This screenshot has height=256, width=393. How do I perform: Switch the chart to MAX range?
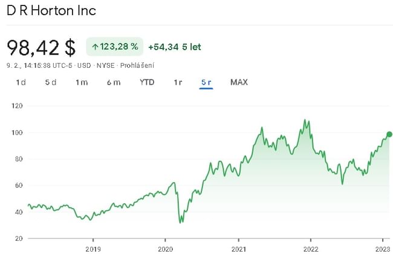pyautogui.click(x=239, y=82)
